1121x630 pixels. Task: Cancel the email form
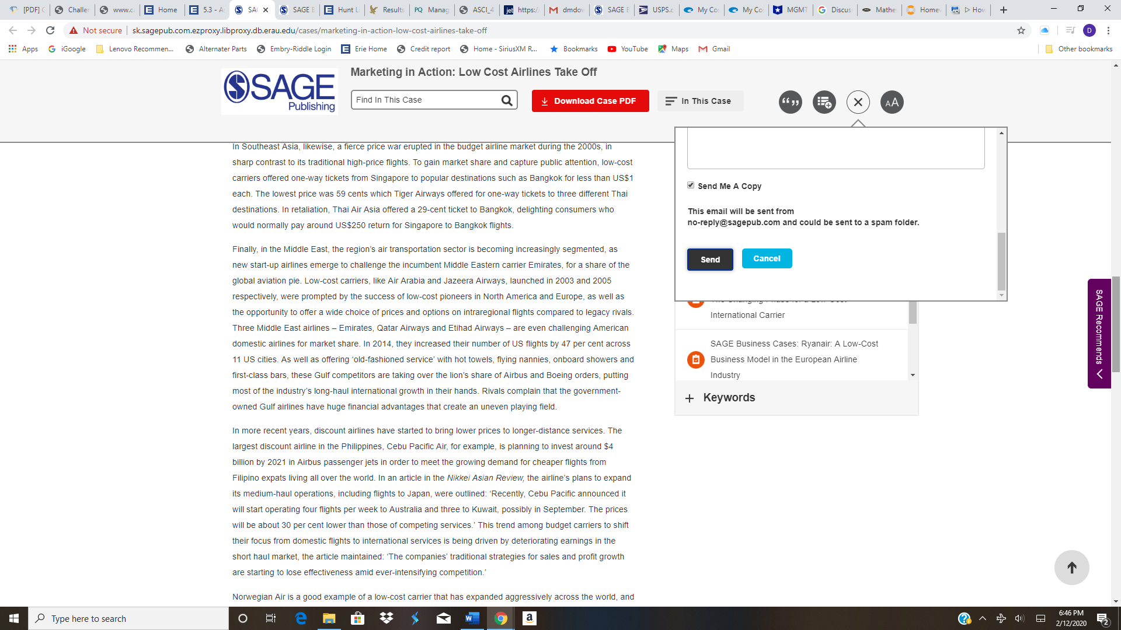coord(767,258)
